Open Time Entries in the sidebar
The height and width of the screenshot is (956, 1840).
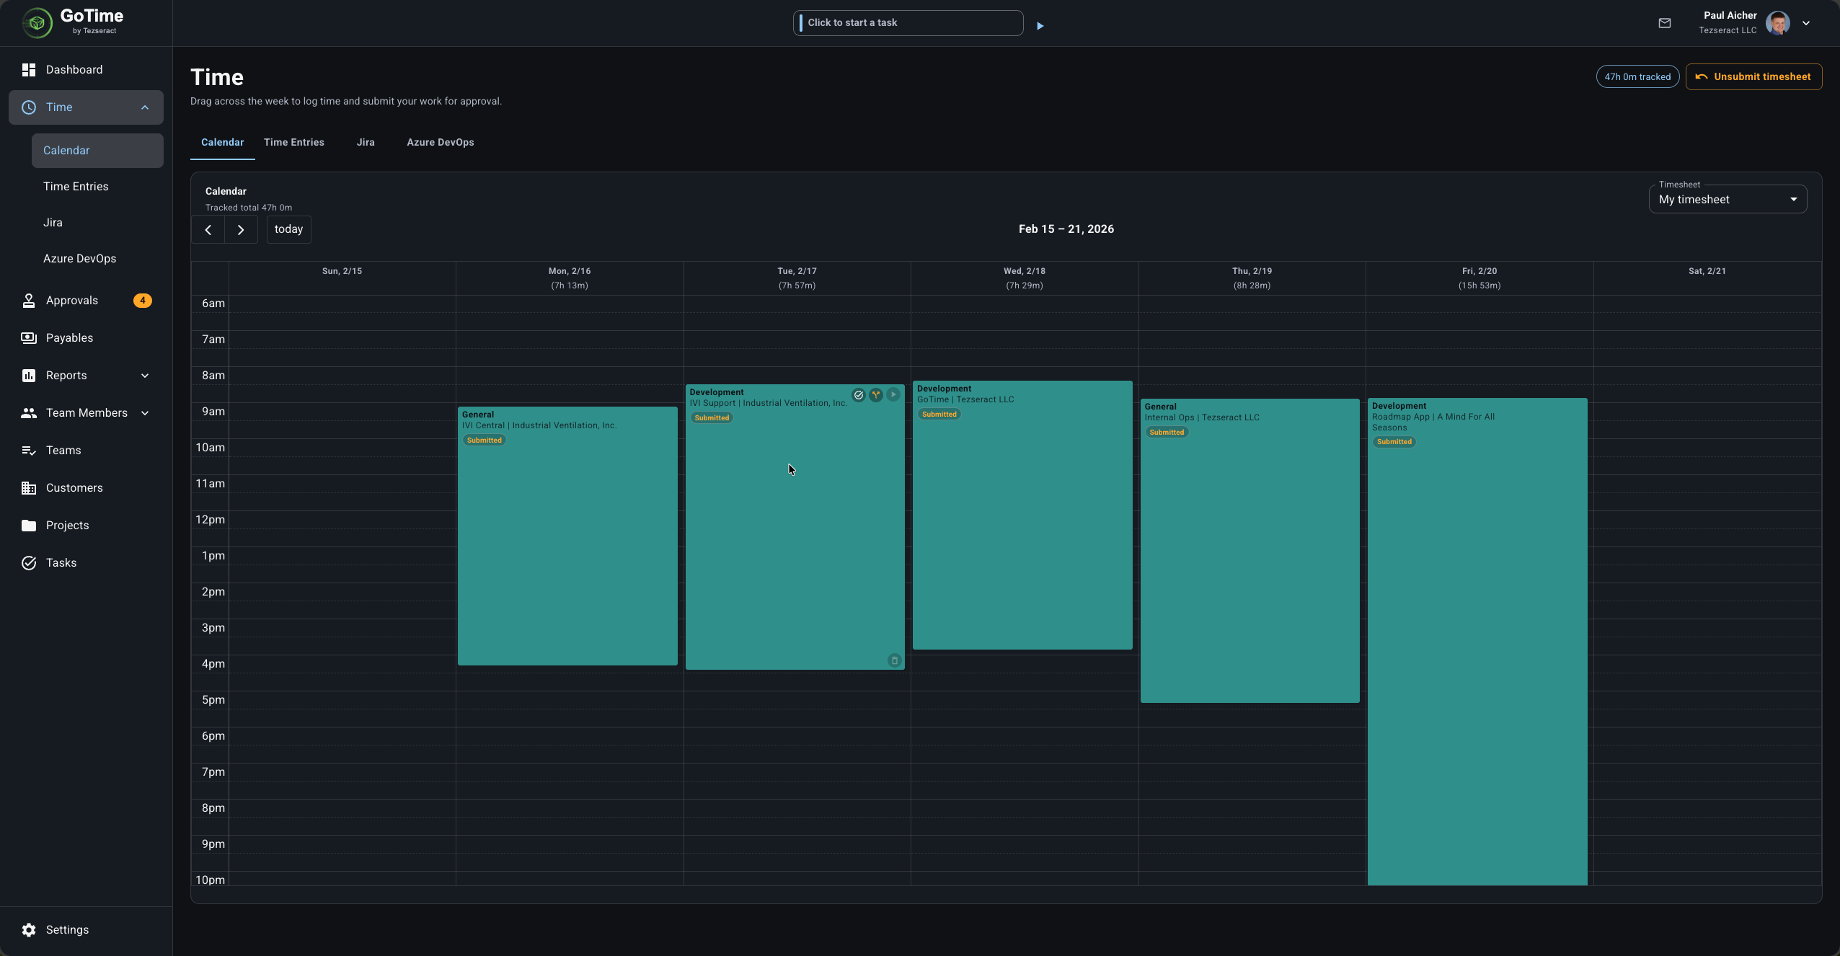(97, 187)
